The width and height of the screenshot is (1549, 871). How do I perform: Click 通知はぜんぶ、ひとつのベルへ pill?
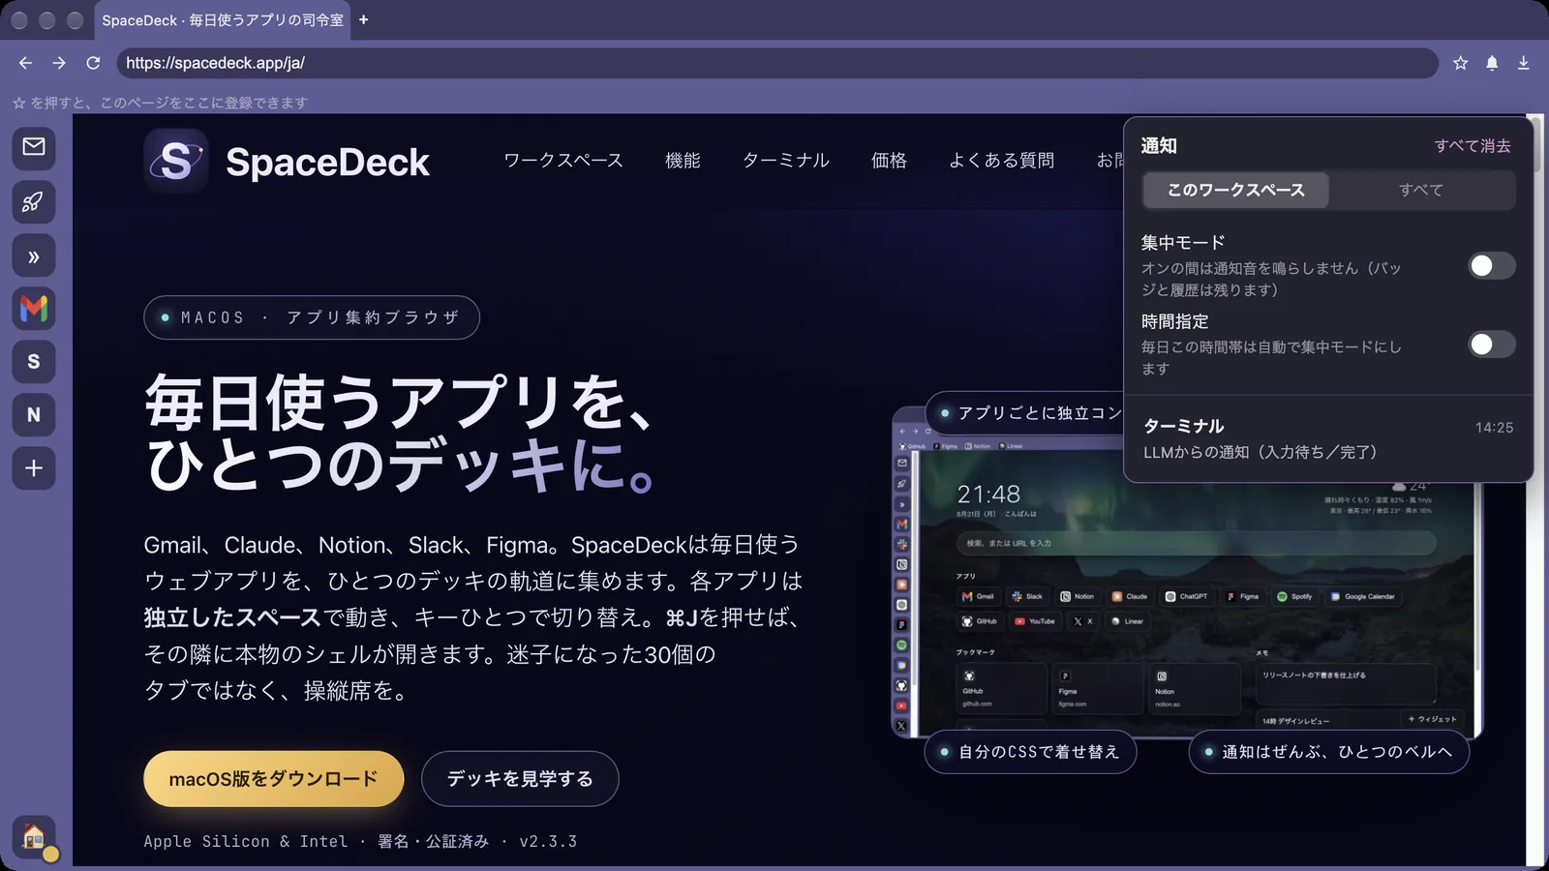1329,752
